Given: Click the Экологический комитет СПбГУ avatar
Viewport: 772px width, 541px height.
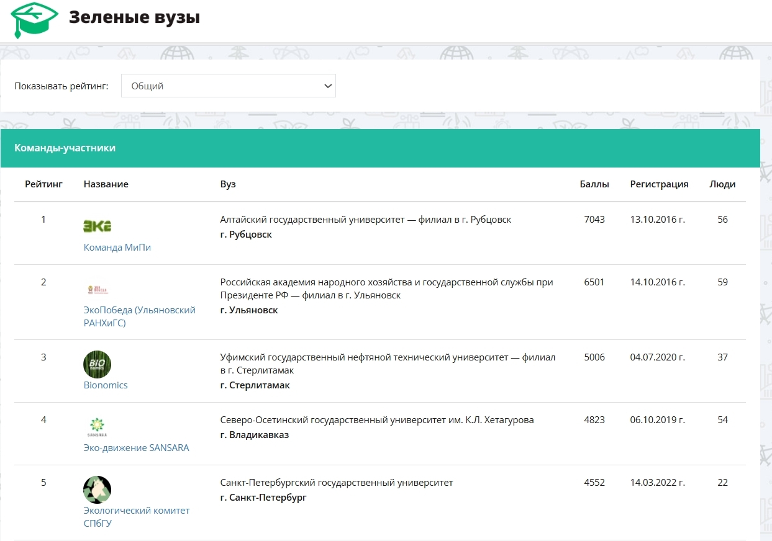Looking at the screenshot, I should (x=97, y=490).
